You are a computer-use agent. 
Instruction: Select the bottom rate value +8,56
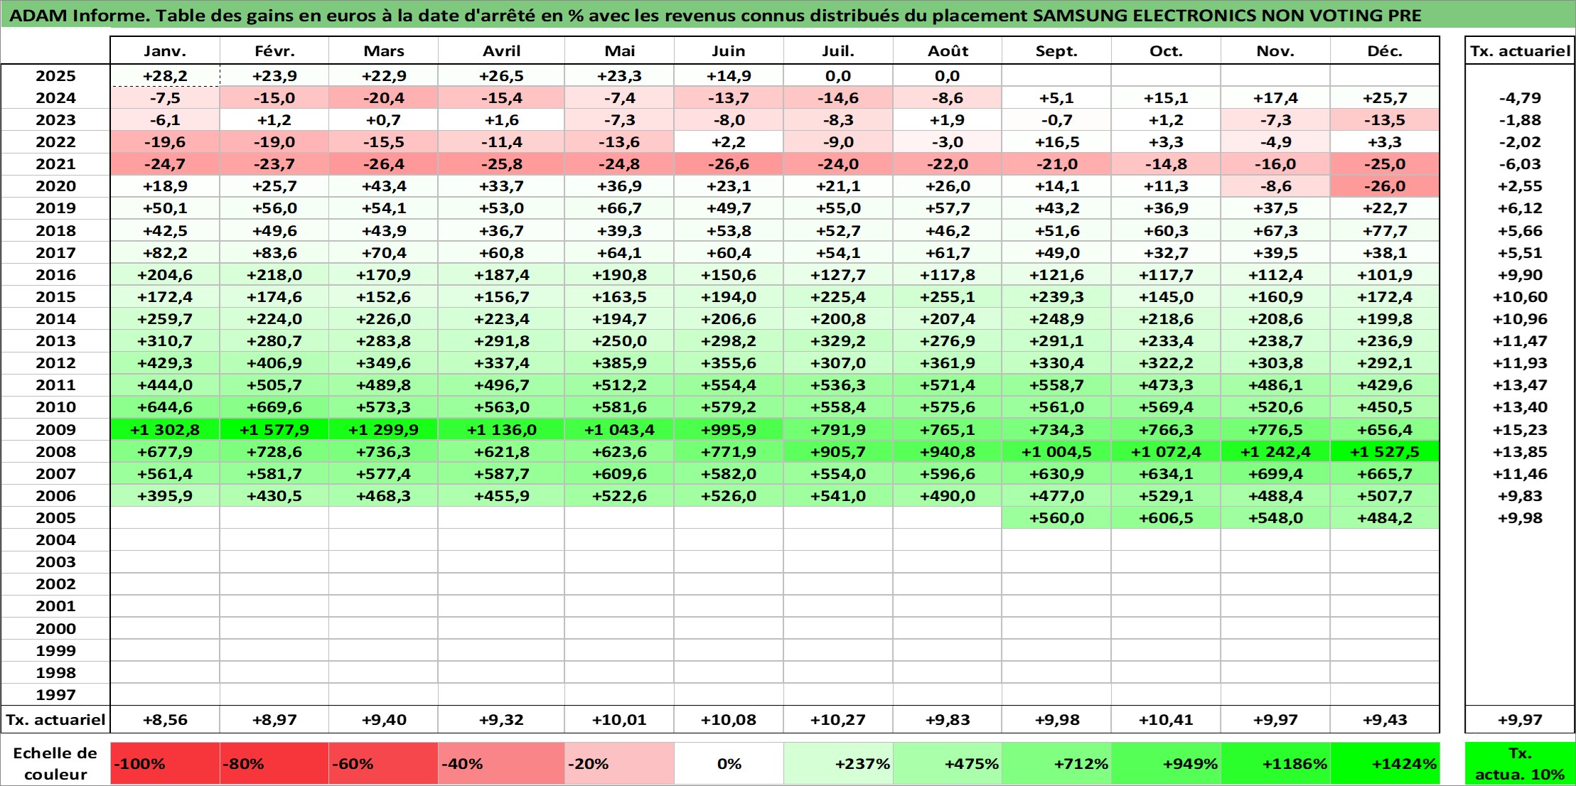tap(165, 720)
